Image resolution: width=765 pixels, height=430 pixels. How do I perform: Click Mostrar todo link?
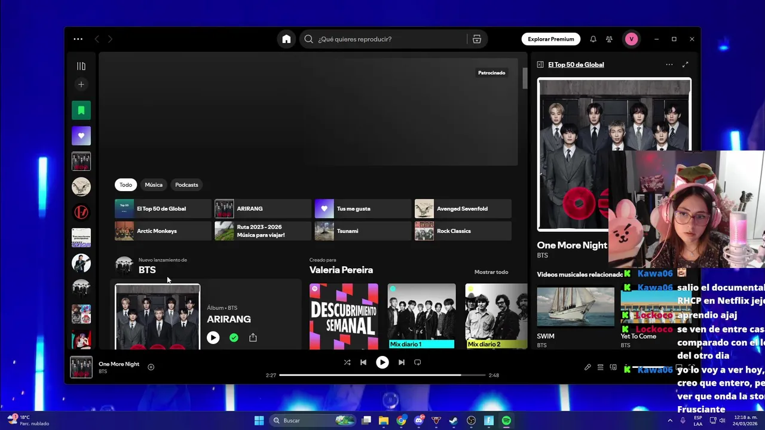[x=491, y=272]
